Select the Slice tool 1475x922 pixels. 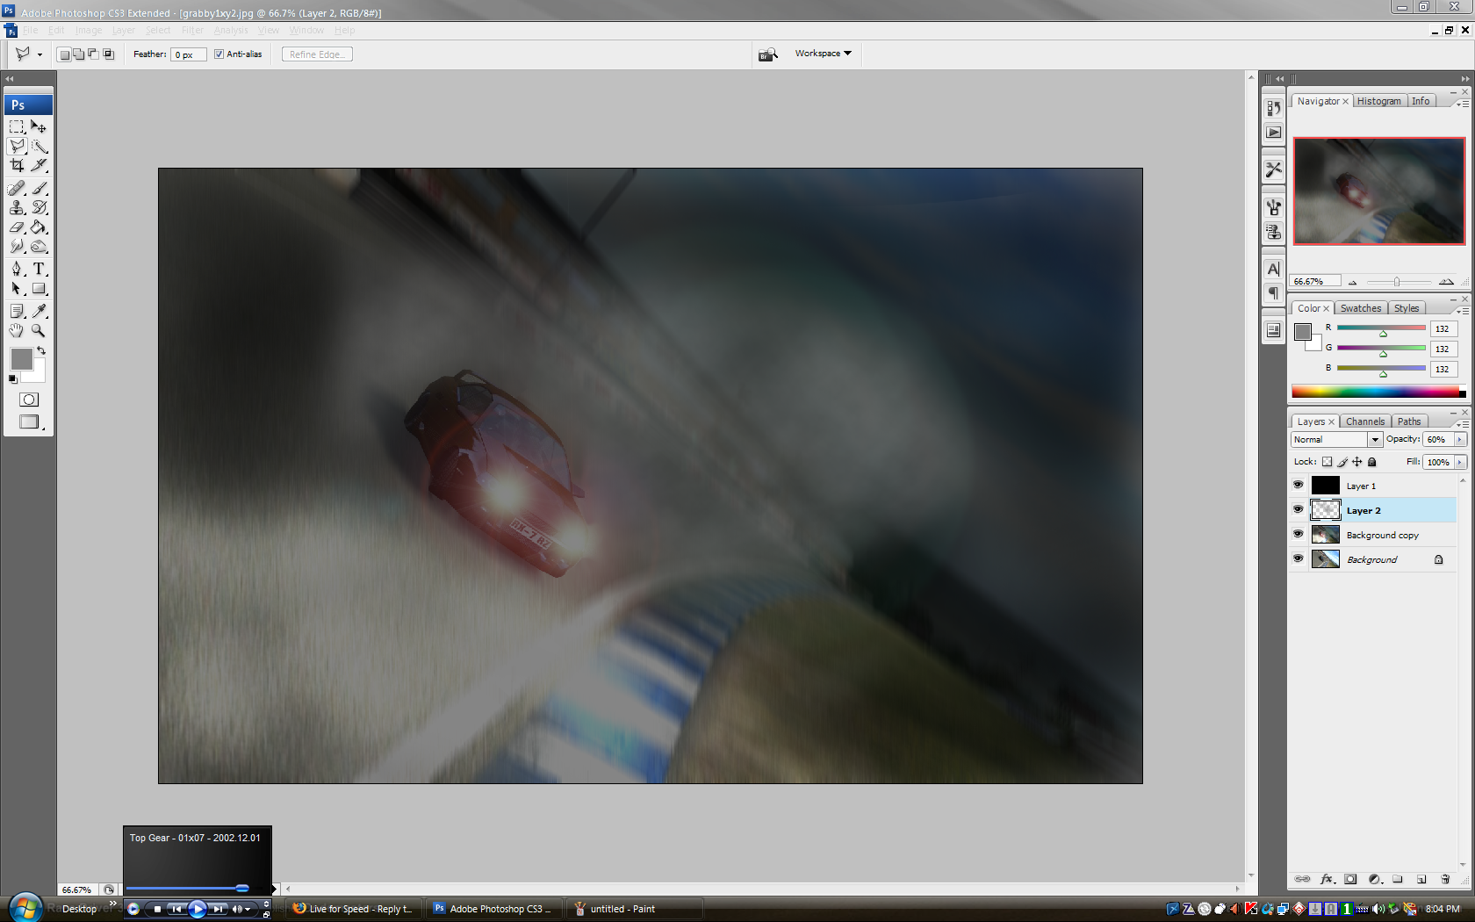coord(39,165)
